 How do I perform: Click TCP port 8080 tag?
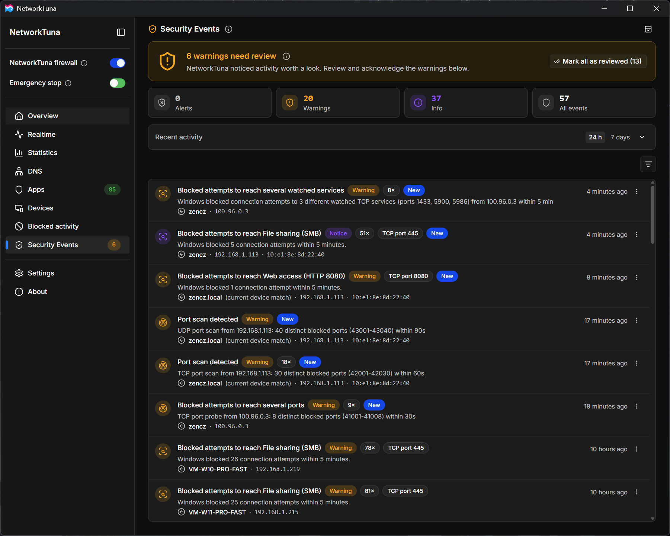[x=408, y=276]
